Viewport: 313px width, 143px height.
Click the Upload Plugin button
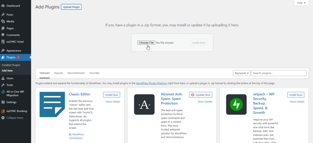(x=71, y=7)
